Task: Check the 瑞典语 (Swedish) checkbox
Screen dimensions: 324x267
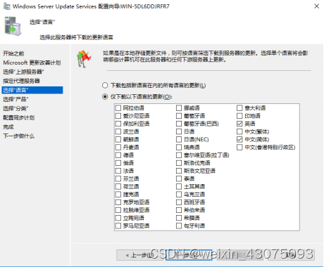Action: 179,148
